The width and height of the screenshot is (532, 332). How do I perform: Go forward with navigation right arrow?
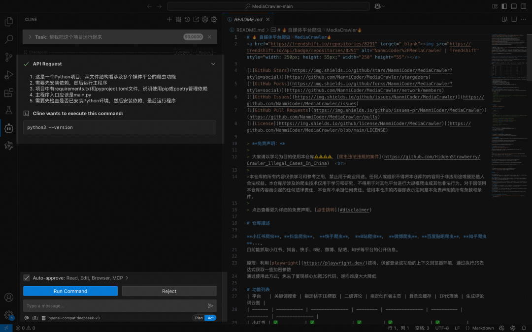pos(159,6)
